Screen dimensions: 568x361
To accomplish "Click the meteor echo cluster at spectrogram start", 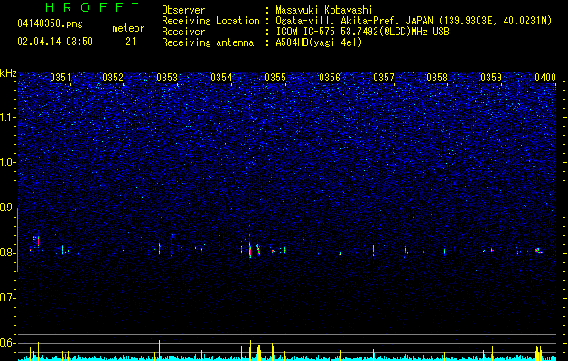I will click(35, 242).
